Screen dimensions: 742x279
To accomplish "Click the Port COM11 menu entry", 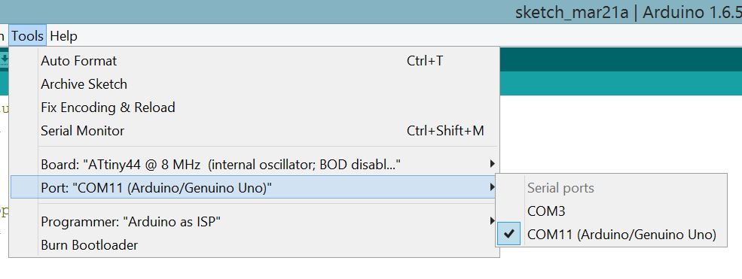I will pos(254,188).
